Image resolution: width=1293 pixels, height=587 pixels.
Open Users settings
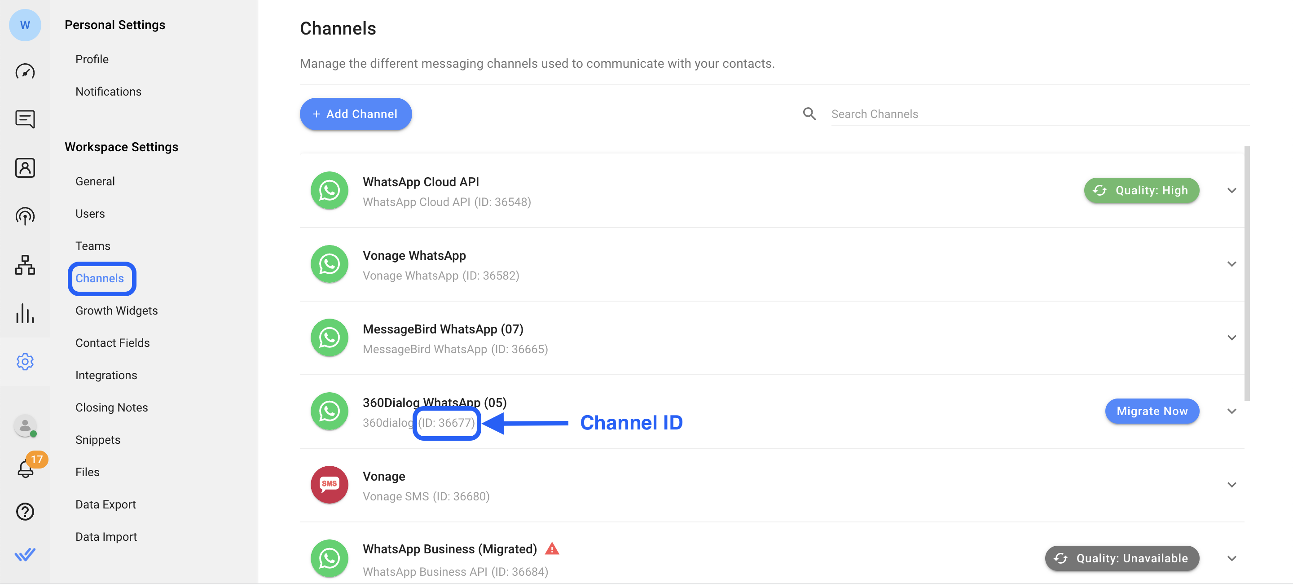point(90,214)
